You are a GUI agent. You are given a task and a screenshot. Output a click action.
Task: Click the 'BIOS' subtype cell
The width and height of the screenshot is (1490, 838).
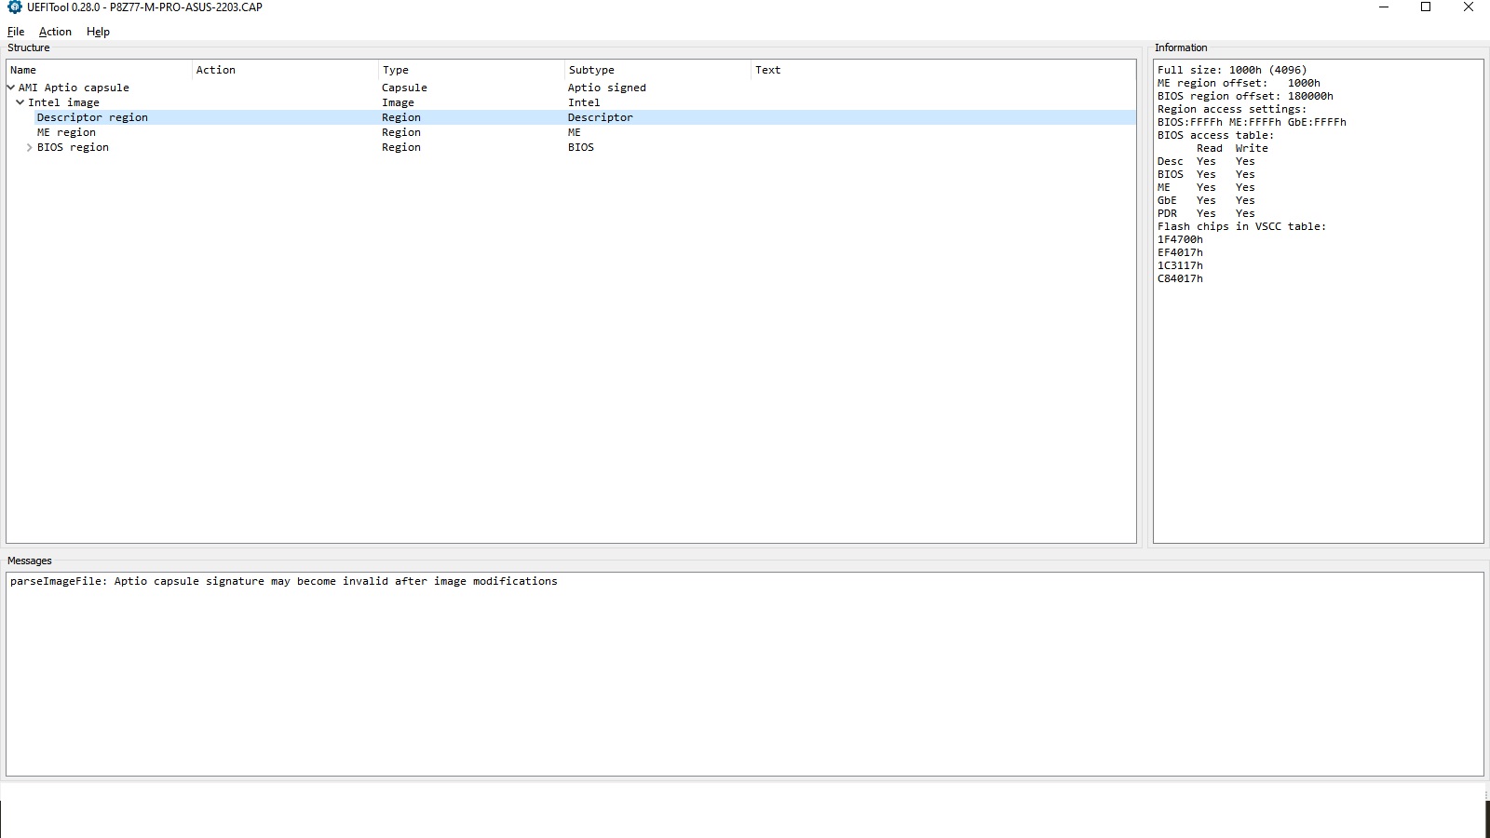click(581, 147)
